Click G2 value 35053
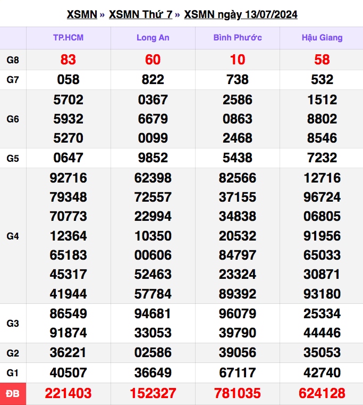This screenshot has height=405, width=363. coord(322,352)
